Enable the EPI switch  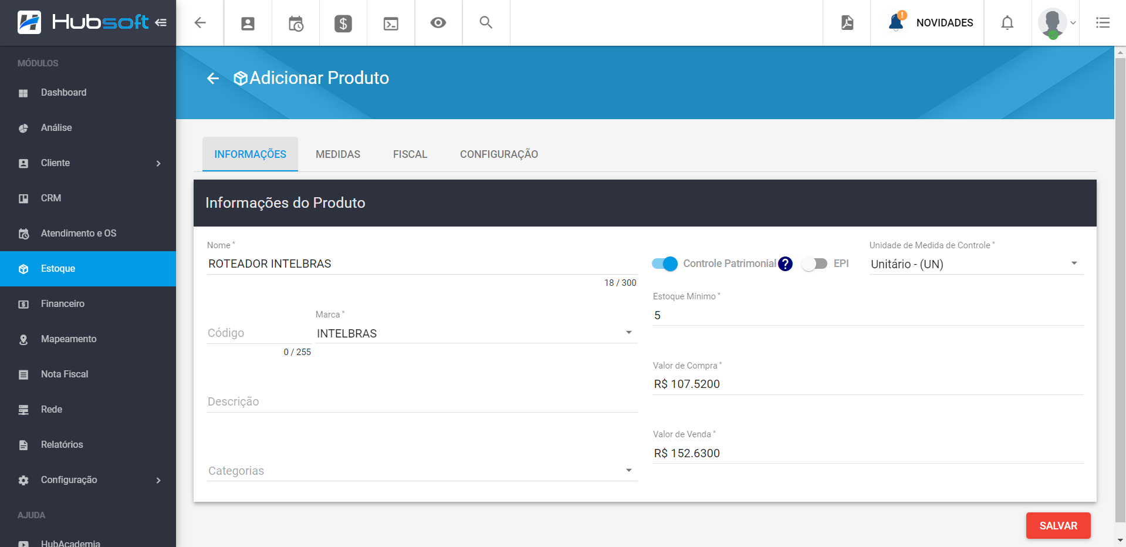click(814, 264)
